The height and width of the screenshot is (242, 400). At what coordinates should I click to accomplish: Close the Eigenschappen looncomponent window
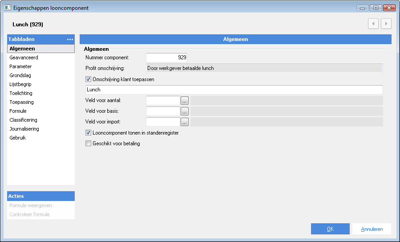tap(389, 8)
